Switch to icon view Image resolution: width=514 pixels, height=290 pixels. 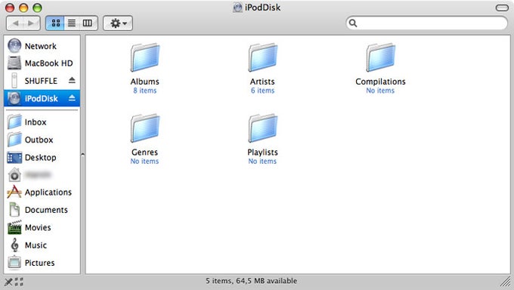click(x=55, y=23)
